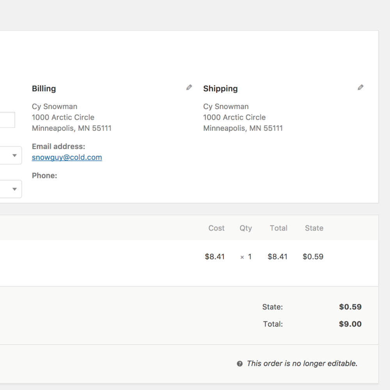Screen dimensions: 390x390
Task: Click the line item state tax $0.59
Action: 313,257
